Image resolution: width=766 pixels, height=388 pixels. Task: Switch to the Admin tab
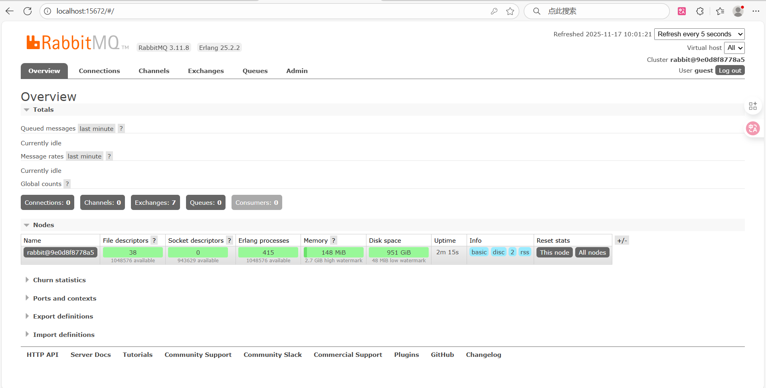(x=297, y=71)
